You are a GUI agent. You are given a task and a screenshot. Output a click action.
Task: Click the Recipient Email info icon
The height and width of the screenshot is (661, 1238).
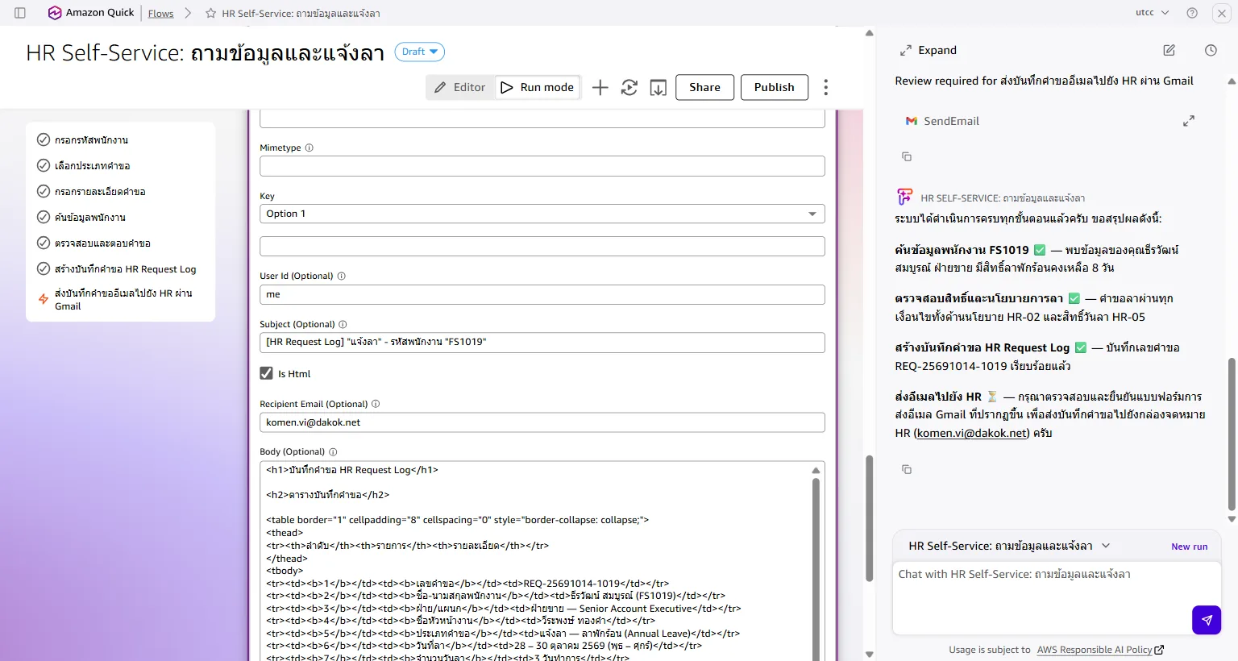coord(376,404)
